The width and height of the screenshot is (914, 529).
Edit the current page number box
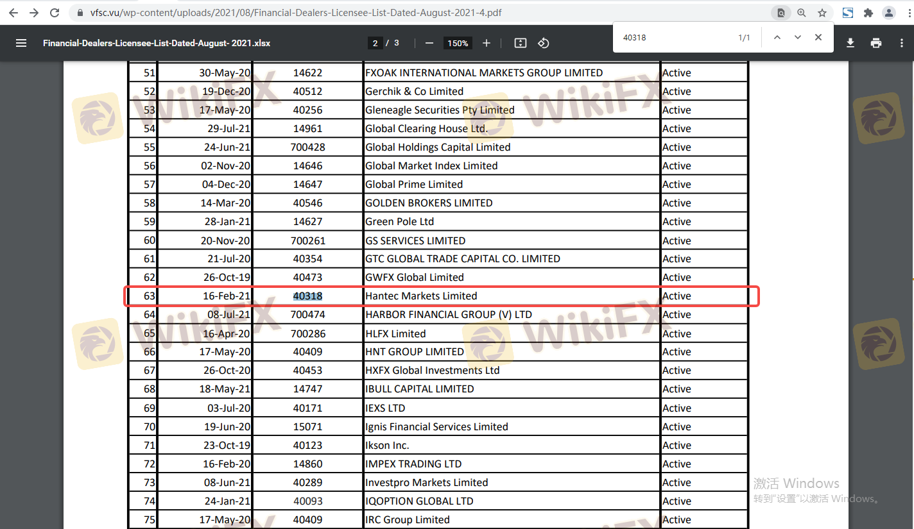(x=375, y=43)
